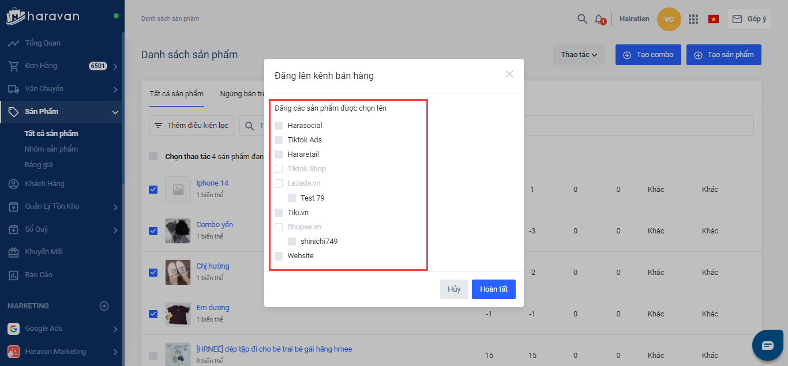Add a marketing channel with plus icon
Screen dimensions: 788x366
point(104,306)
